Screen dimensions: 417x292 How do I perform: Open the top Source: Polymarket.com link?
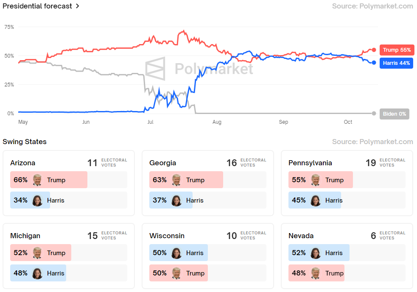coord(372,6)
